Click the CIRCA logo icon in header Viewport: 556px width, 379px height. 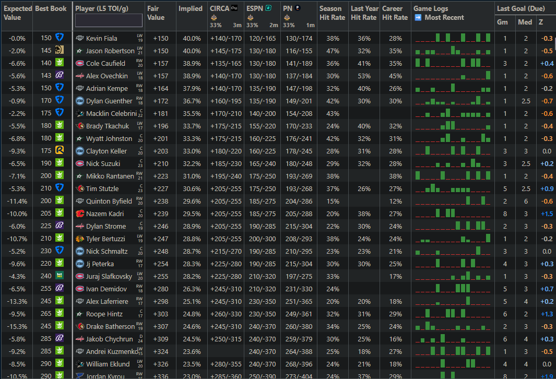click(234, 8)
